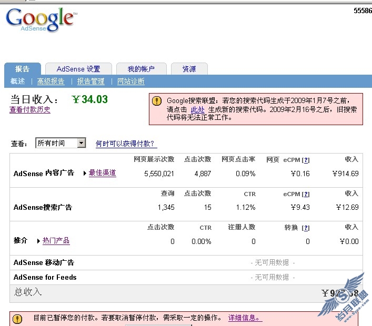Expand the 热门产品 arrow triangle
Image resolution: width=372 pixels, height=326 pixels.
coord(38,241)
